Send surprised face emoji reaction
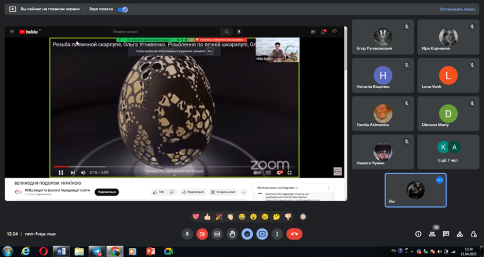The height and width of the screenshot is (257, 484). 253,216
